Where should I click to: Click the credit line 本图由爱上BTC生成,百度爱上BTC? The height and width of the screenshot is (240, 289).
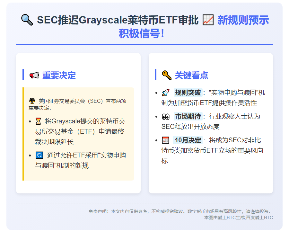click(238, 218)
